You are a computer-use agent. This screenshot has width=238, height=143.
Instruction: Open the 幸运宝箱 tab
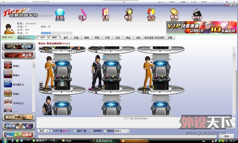pyautogui.click(x=149, y=38)
